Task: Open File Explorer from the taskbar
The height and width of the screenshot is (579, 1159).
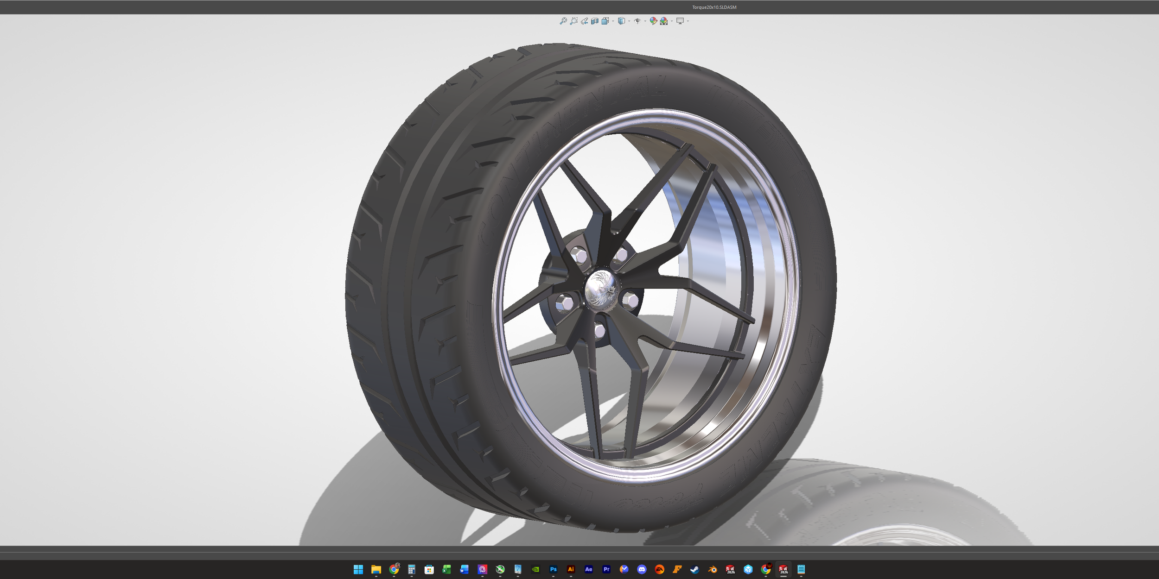Action: coord(376,569)
